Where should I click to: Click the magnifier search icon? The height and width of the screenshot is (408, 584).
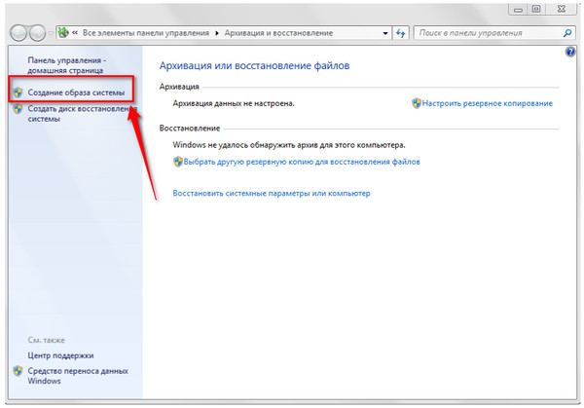[567, 33]
